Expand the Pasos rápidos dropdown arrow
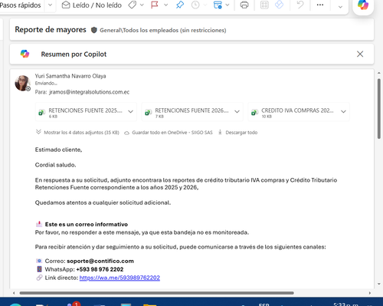 click(x=51, y=5)
